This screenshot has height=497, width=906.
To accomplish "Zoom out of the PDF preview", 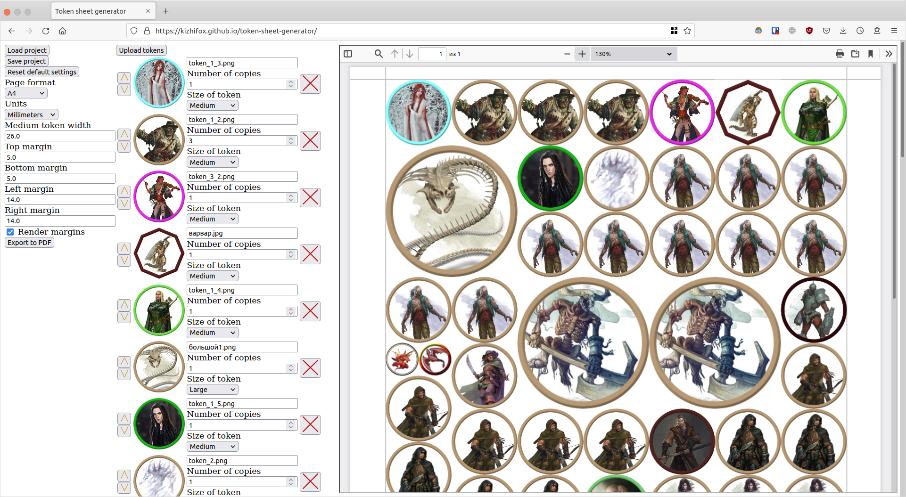I will click(567, 54).
